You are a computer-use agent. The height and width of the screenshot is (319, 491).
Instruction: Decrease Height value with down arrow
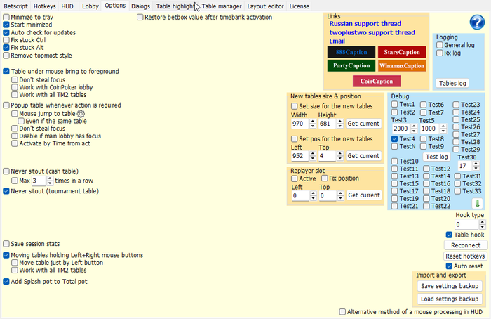(x=340, y=126)
